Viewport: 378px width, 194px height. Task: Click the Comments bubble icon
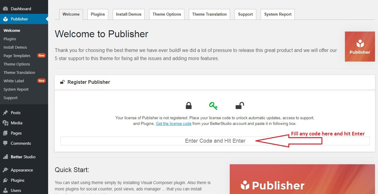click(x=5, y=143)
